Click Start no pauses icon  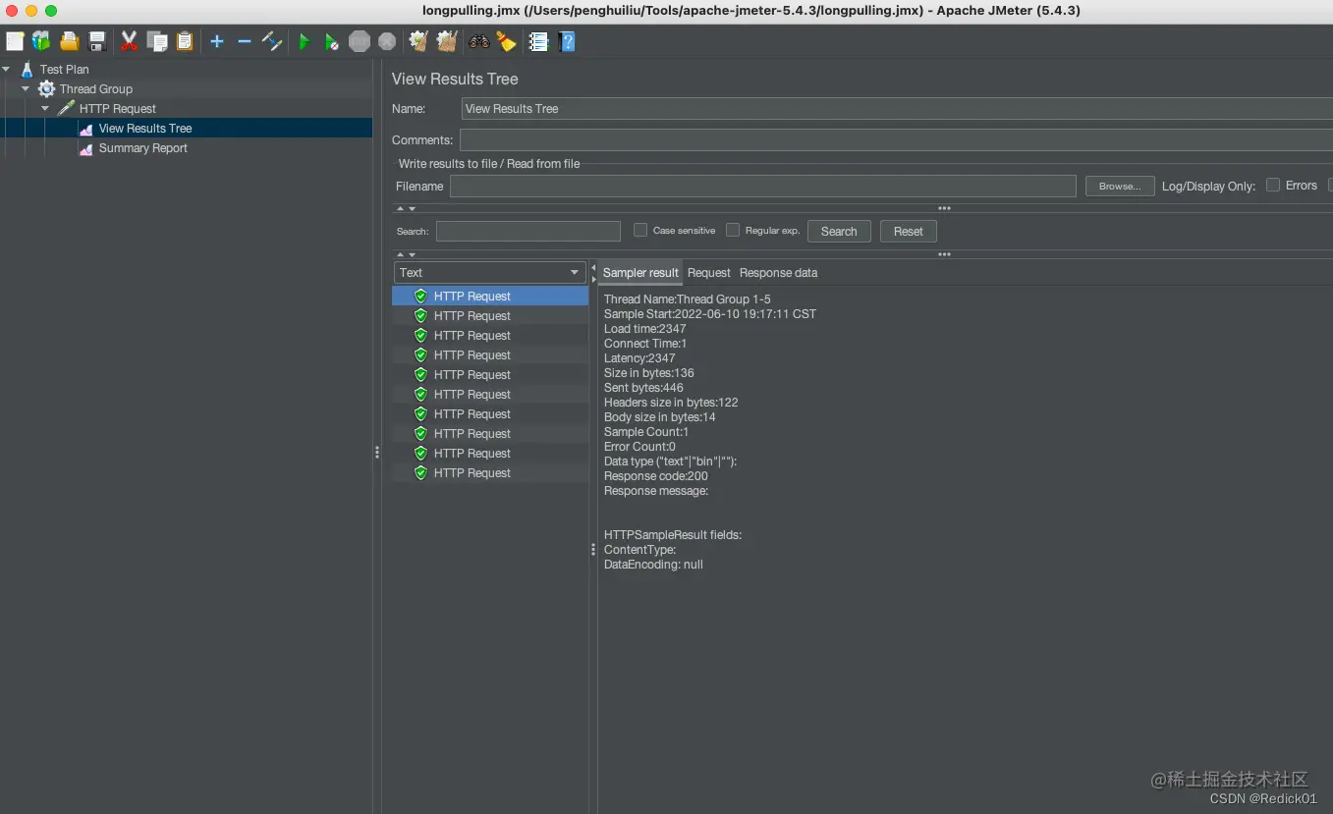click(x=332, y=41)
